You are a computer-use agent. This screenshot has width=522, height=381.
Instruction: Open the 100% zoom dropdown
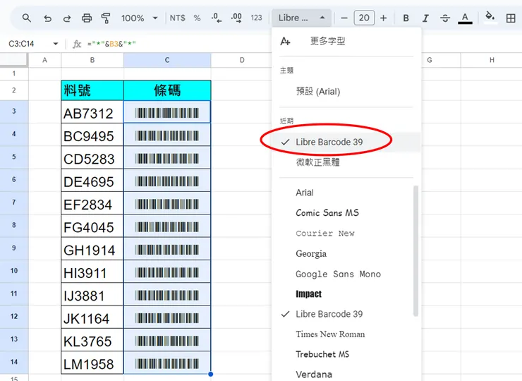139,18
